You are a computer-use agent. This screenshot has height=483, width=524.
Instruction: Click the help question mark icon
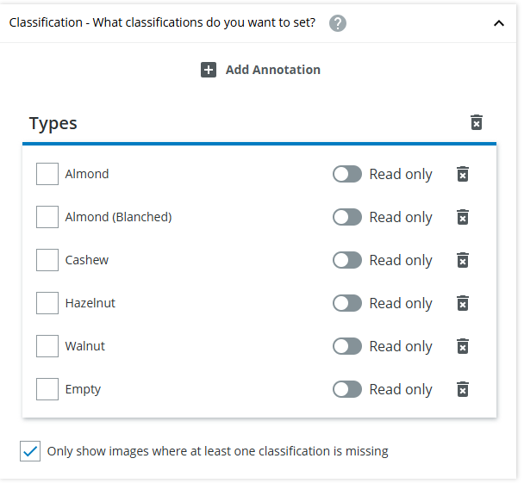point(338,23)
